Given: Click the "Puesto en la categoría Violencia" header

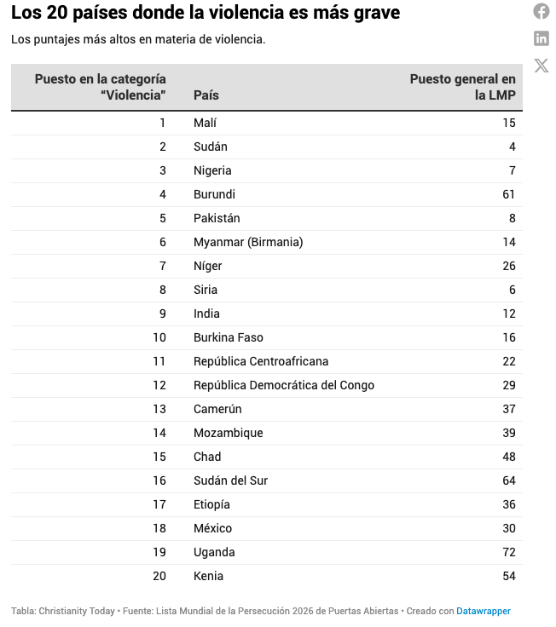Looking at the screenshot, I should pyautogui.click(x=101, y=87).
